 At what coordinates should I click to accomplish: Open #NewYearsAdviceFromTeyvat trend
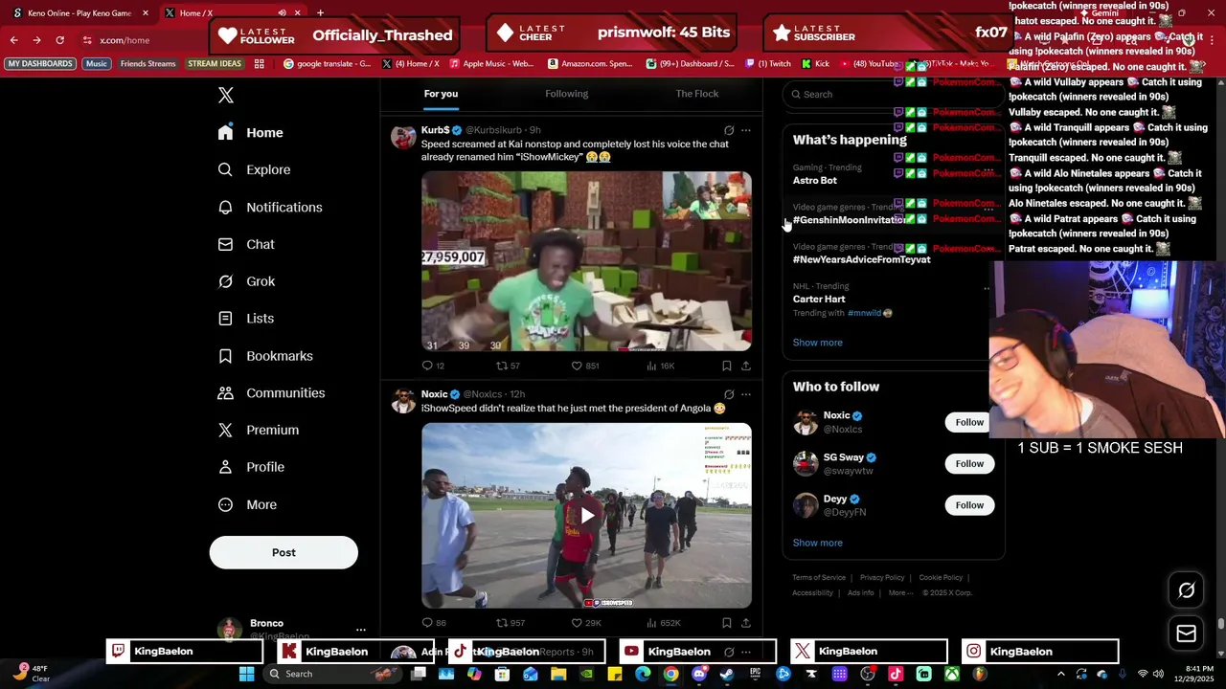pyautogui.click(x=862, y=259)
